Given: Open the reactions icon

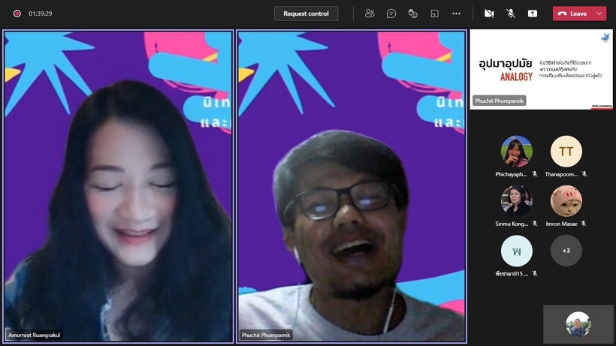Looking at the screenshot, I should point(412,14).
